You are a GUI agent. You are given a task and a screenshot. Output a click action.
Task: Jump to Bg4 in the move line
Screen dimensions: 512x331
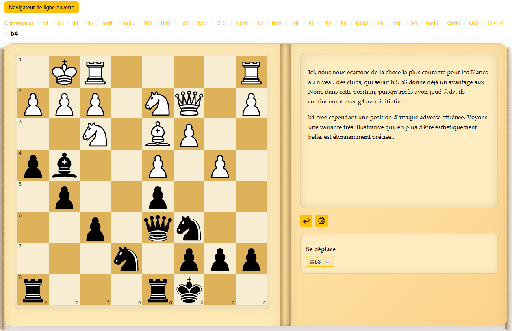276,23
